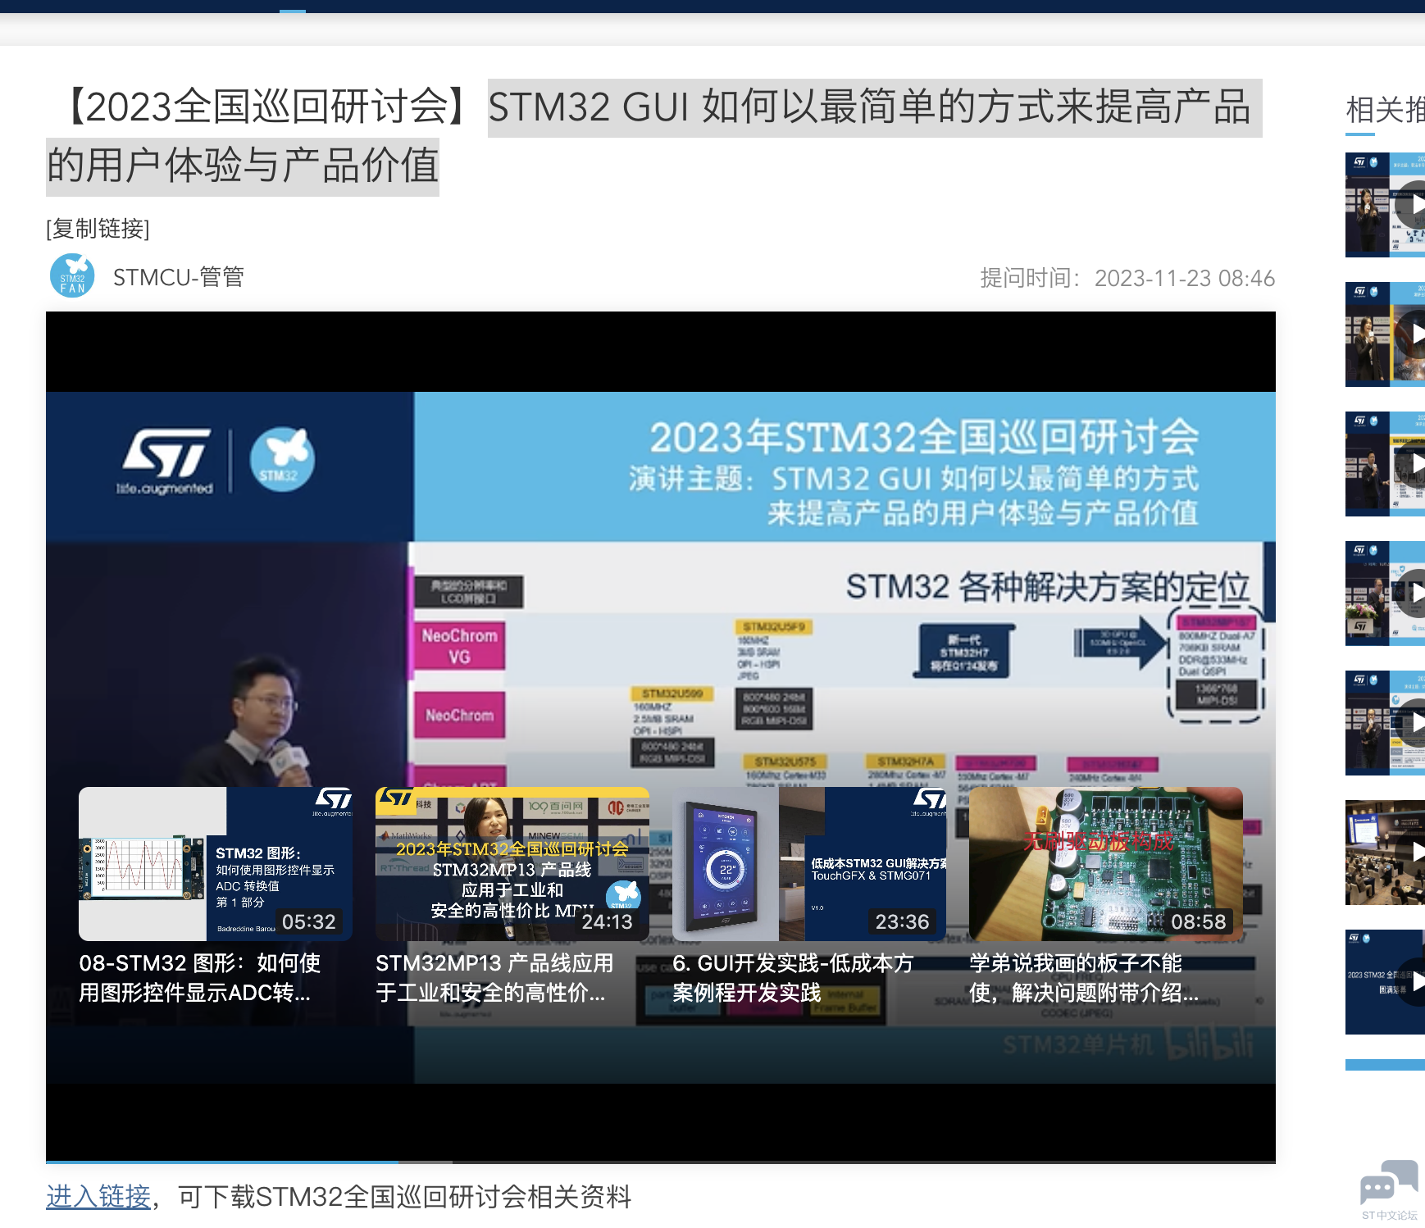Click the [复制链接] copy link
The image size is (1425, 1228).
pyautogui.click(x=98, y=229)
